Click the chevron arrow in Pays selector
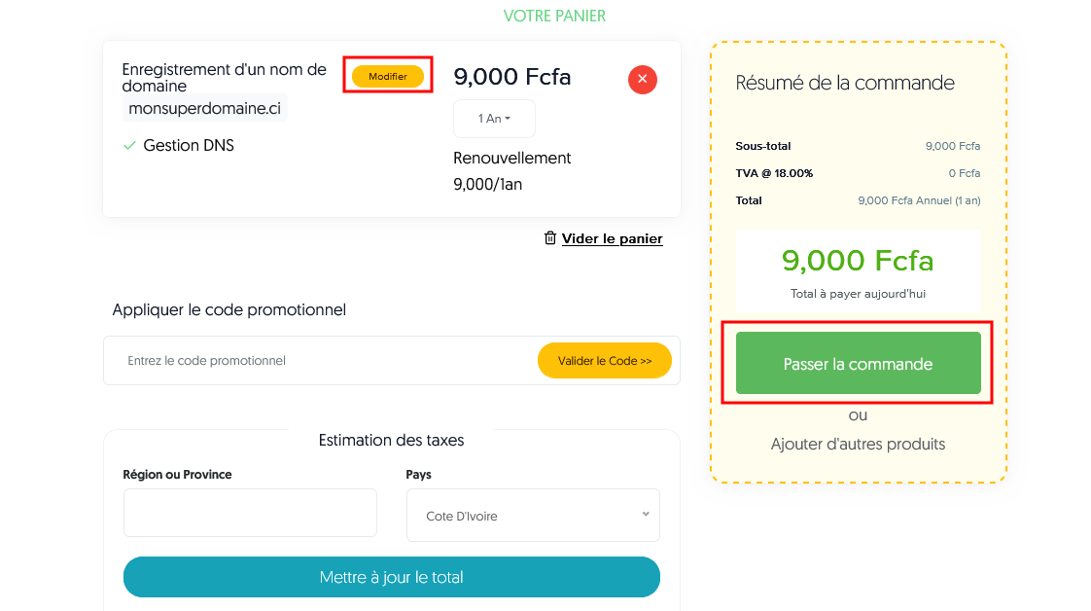Viewport: 1091px width, 611px height. [x=646, y=515]
